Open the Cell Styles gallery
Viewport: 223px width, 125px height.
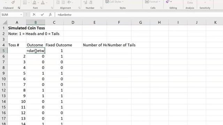pyautogui.click(x=115, y=2)
